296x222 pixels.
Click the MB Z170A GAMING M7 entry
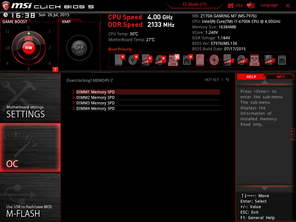click(x=224, y=16)
